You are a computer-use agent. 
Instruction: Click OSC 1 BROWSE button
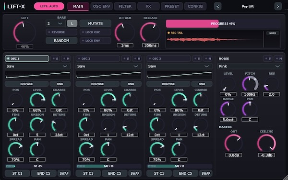(x=26, y=84)
